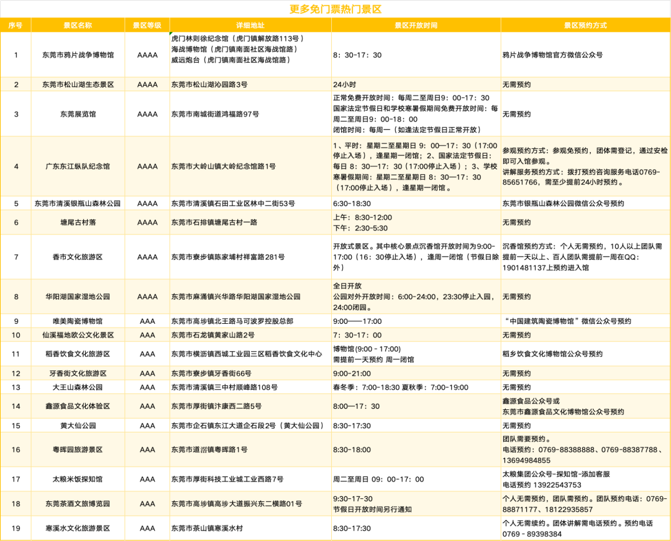Click the cell 东莞市松山湖生态景区
The height and width of the screenshot is (541, 671).
click(x=78, y=84)
